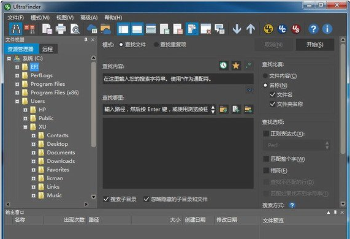This screenshot has width=350, height=239.
Task: Open the cloud folder browse icon
Action: click(x=106, y=29)
